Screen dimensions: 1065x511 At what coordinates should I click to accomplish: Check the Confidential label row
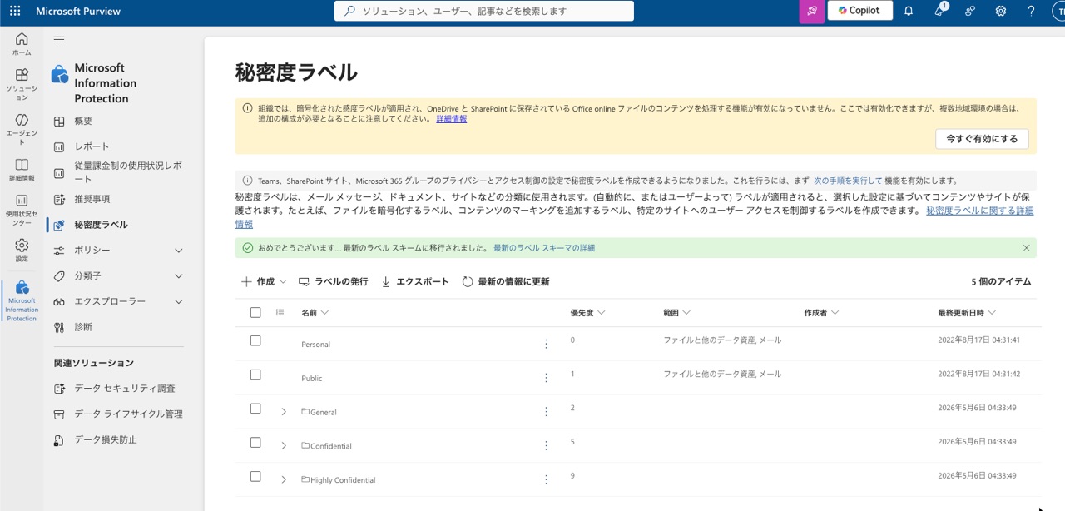(x=255, y=443)
